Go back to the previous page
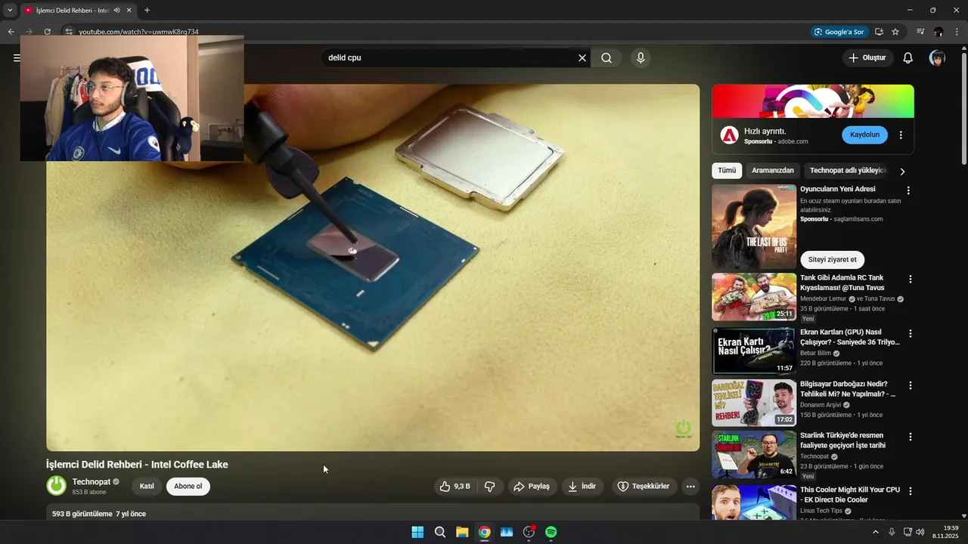 11,32
